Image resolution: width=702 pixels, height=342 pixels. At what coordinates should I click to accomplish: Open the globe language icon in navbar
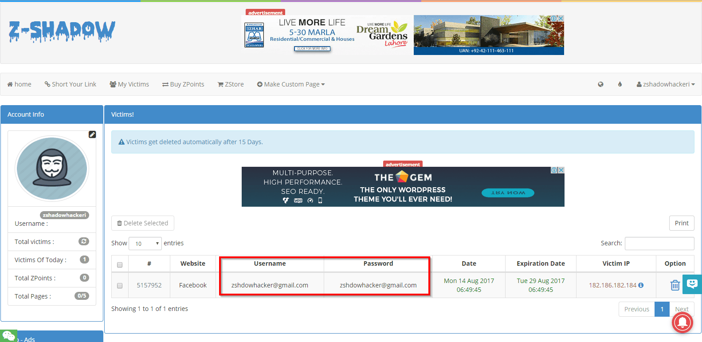coord(600,84)
